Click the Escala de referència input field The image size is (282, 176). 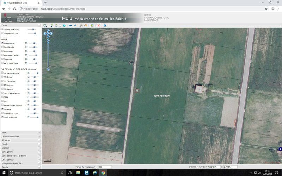[x=104, y=167]
